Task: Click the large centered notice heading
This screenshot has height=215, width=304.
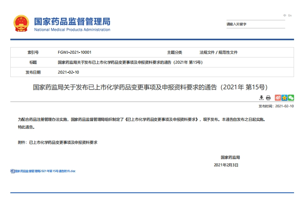Action: [x=152, y=87]
